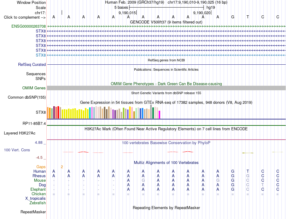Open 'Repeating Elements by RepeatMasker' title

pos(166,208)
